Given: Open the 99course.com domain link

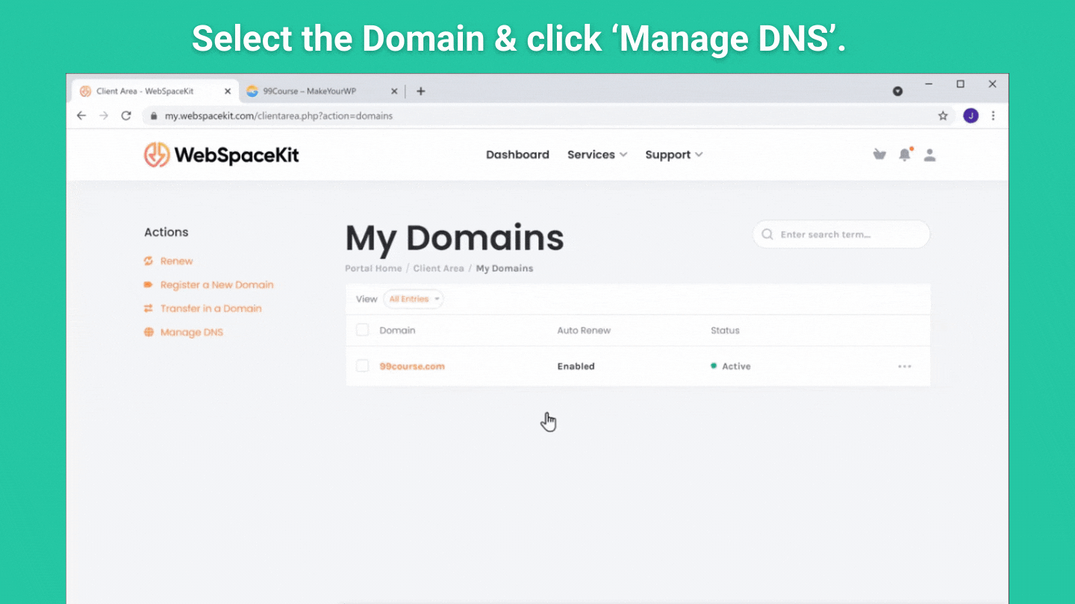Looking at the screenshot, I should tap(412, 366).
